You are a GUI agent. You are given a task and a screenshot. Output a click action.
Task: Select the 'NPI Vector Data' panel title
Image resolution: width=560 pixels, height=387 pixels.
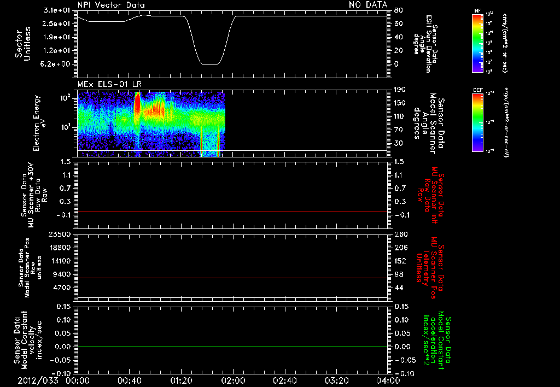[x=112, y=5]
